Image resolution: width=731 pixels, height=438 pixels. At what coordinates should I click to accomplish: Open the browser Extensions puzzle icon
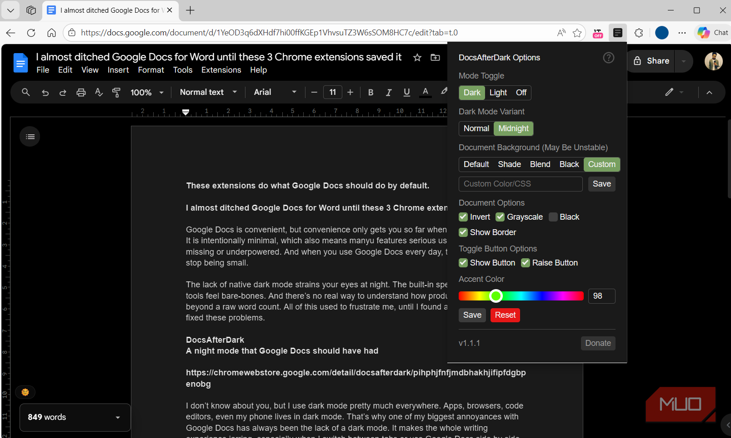click(x=639, y=33)
